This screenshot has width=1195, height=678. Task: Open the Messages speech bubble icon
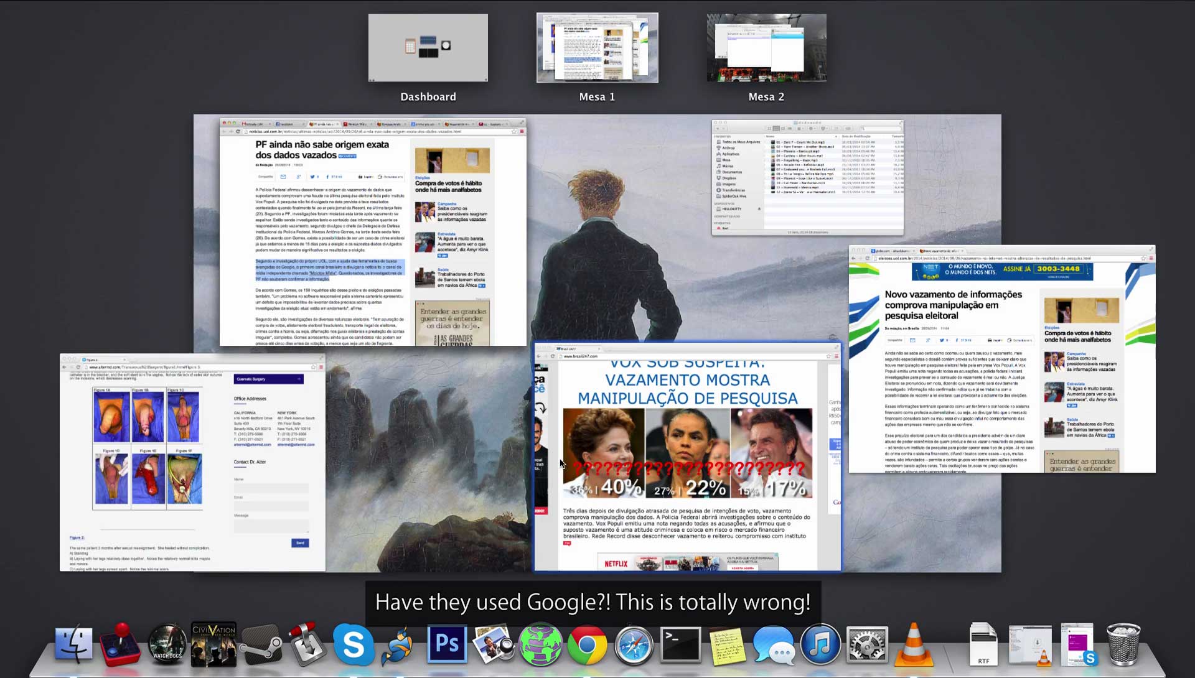coord(774,645)
